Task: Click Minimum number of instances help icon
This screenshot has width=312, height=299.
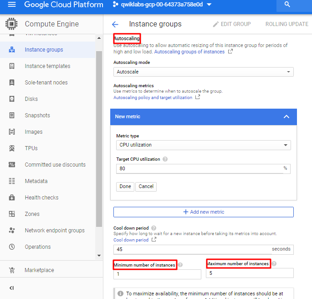Action: point(180,265)
